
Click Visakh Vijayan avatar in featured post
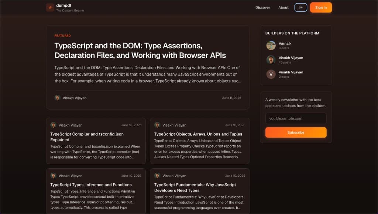pos(57,98)
